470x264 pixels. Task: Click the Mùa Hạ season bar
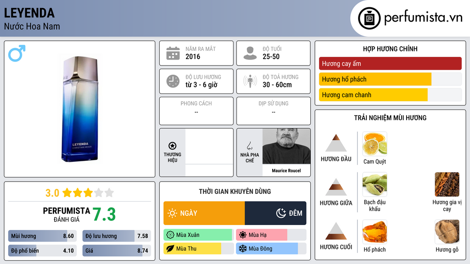coord(271,235)
